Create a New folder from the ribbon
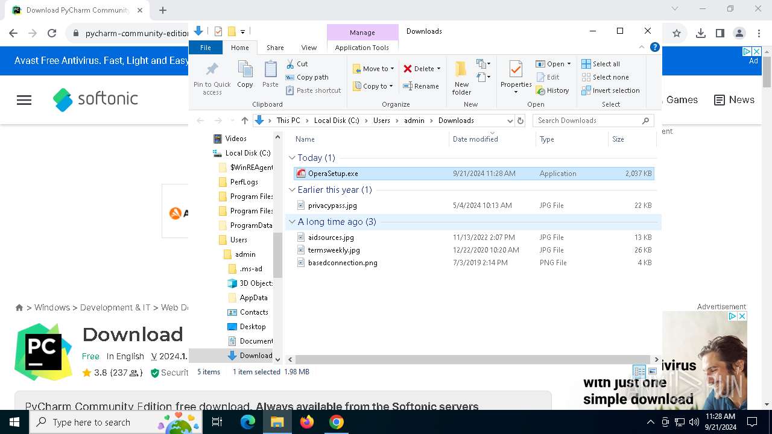 pos(461,78)
